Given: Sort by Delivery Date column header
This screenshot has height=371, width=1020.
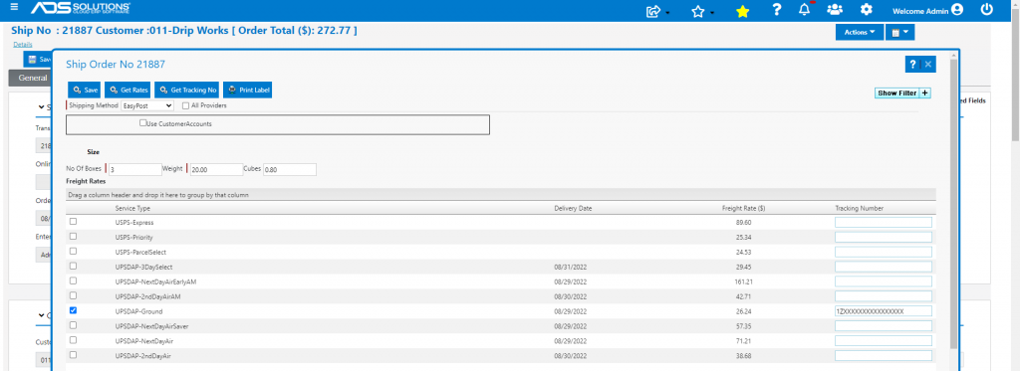Looking at the screenshot, I should (573, 208).
